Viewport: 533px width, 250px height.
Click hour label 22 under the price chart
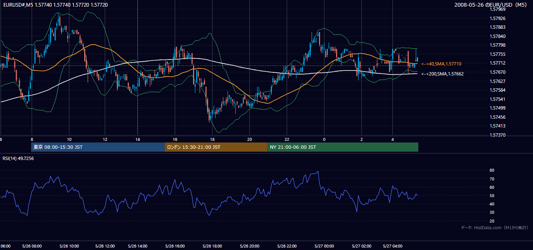coord(287,140)
